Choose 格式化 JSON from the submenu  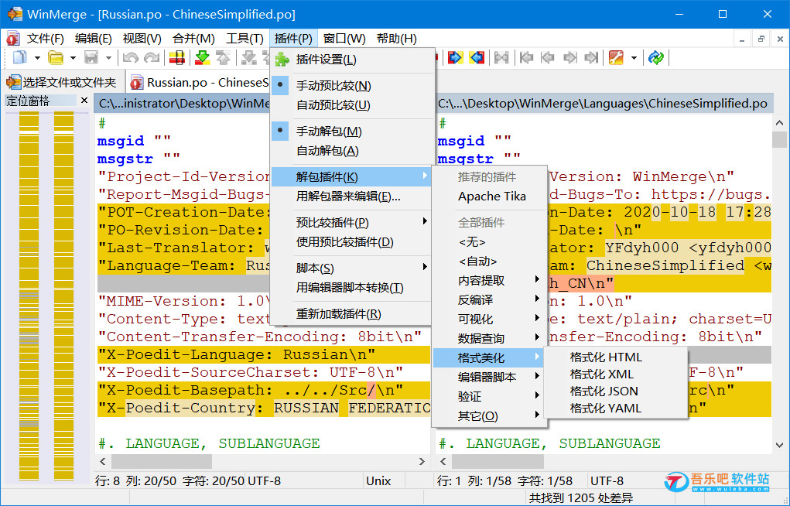(x=604, y=391)
